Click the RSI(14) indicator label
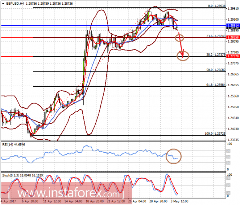The image size is (240, 205). (13, 144)
